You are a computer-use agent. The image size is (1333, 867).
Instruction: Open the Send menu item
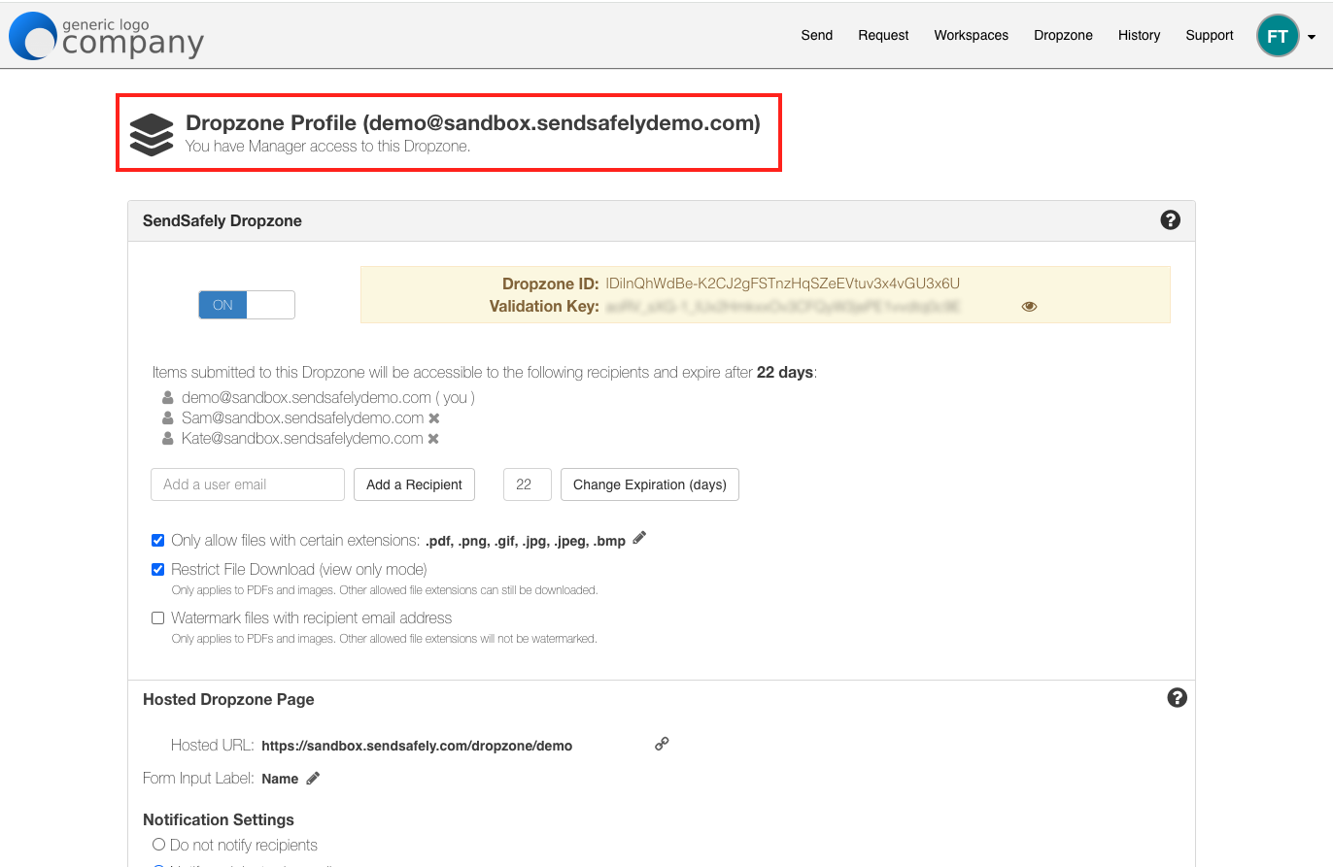[816, 35]
